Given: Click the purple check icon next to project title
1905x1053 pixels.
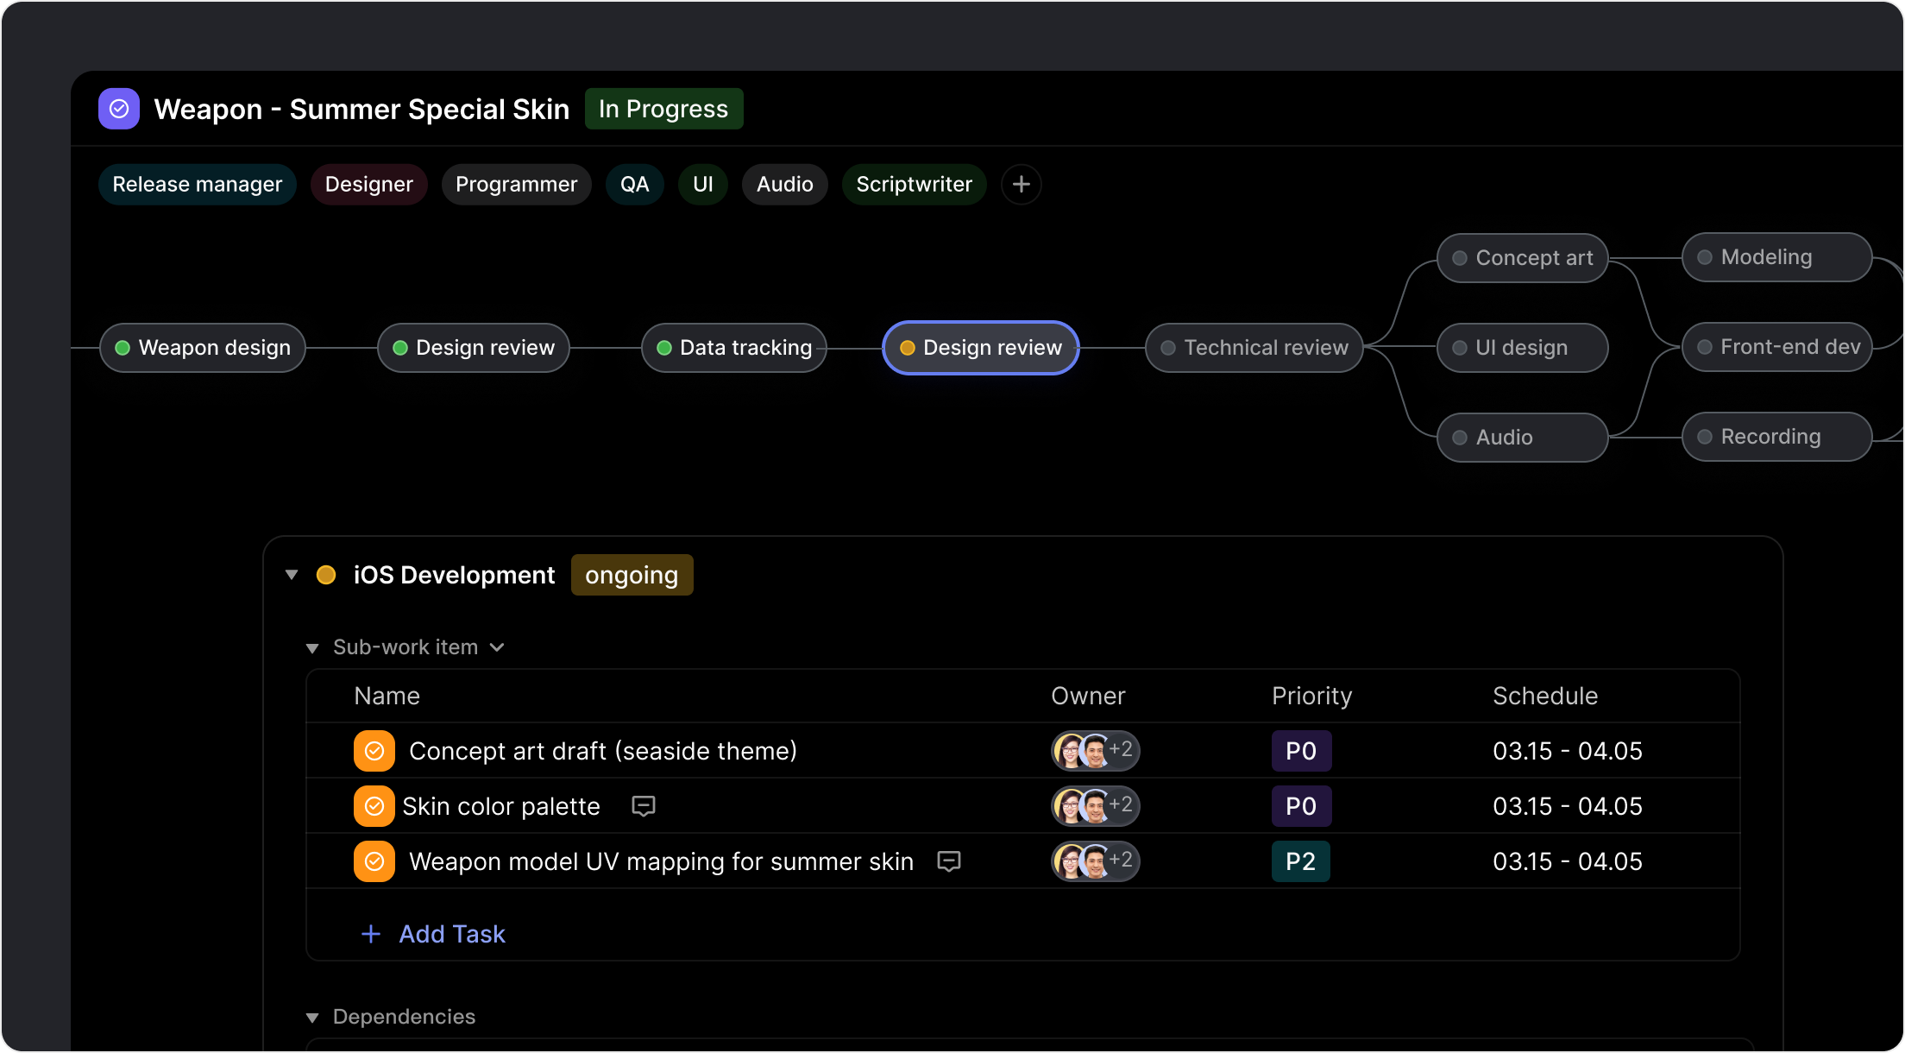Looking at the screenshot, I should coord(118,108).
